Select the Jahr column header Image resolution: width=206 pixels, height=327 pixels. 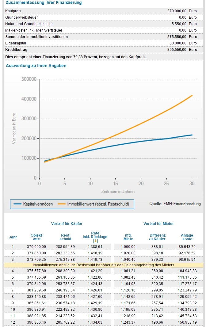click(13, 237)
